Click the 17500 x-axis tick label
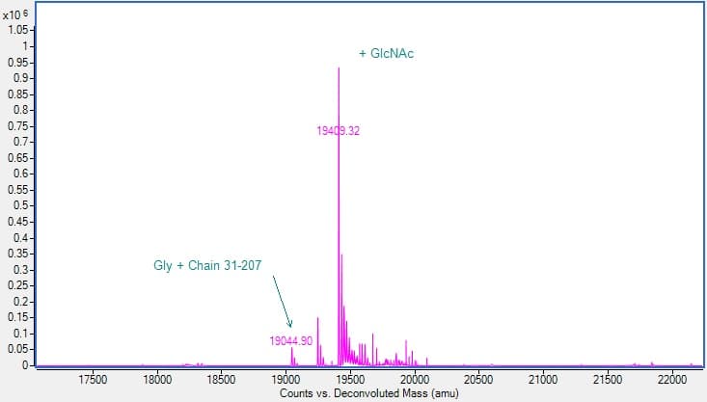 (93, 380)
